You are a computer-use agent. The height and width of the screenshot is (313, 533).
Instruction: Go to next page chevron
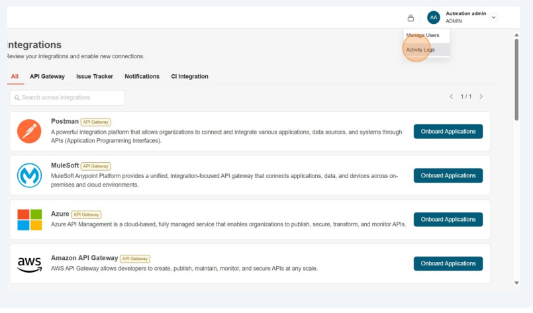click(481, 97)
